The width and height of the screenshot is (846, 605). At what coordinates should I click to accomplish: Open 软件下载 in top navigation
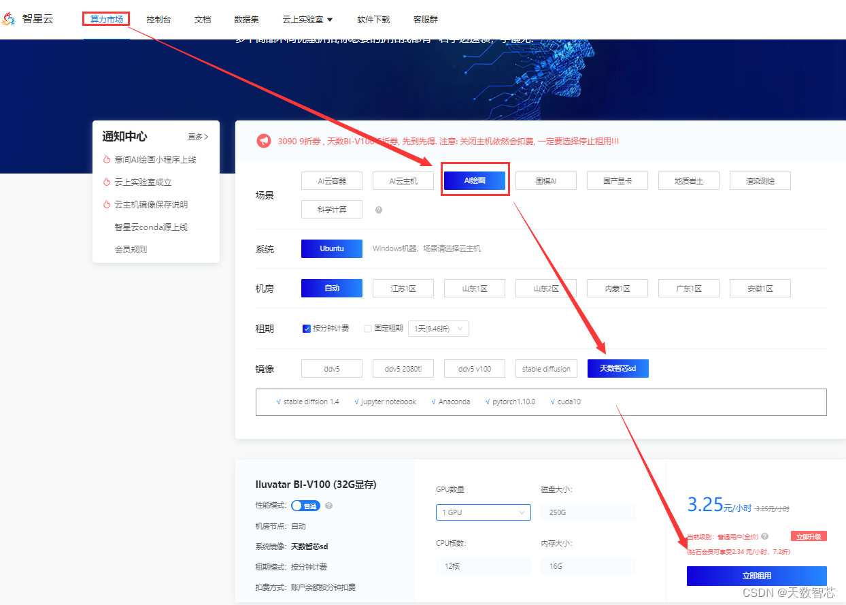click(373, 20)
